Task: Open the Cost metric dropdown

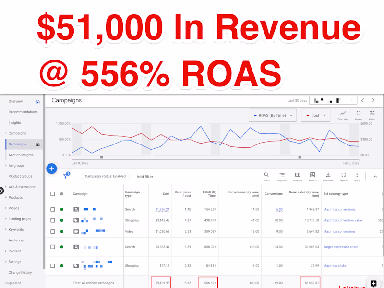Action: pos(315,115)
